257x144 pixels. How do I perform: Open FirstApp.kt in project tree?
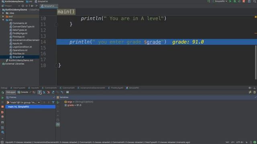[x=18, y=37]
